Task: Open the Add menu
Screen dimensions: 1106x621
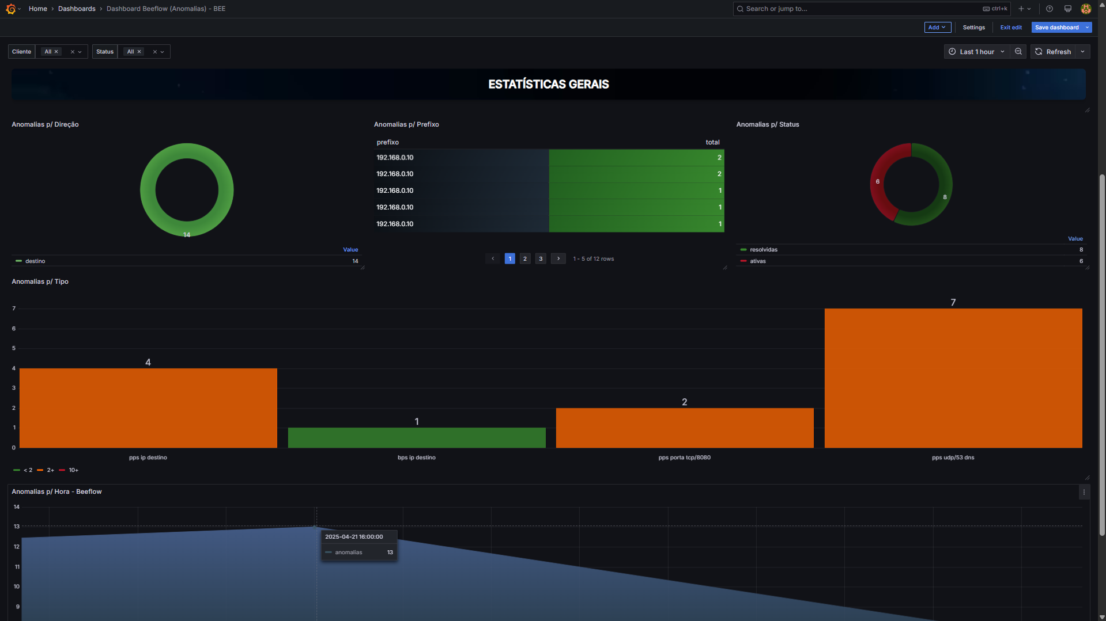Action: click(x=937, y=27)
